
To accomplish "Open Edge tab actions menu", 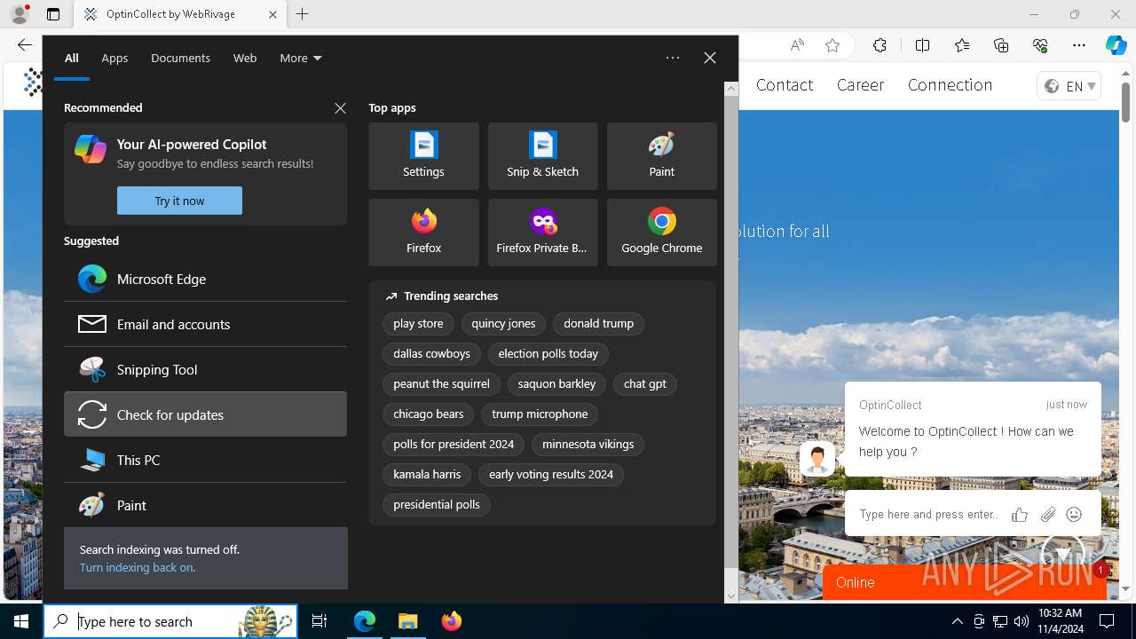I will 53,14.
